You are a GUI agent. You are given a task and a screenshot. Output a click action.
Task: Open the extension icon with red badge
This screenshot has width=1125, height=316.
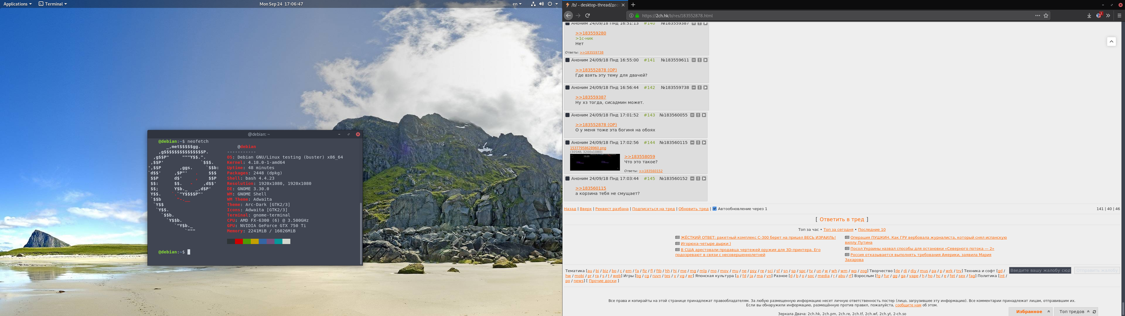pos(1099,15)
